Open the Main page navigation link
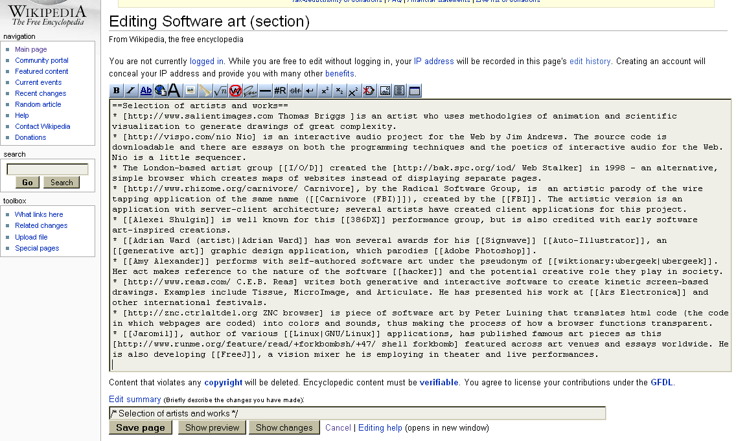 (x=31, y=49)
